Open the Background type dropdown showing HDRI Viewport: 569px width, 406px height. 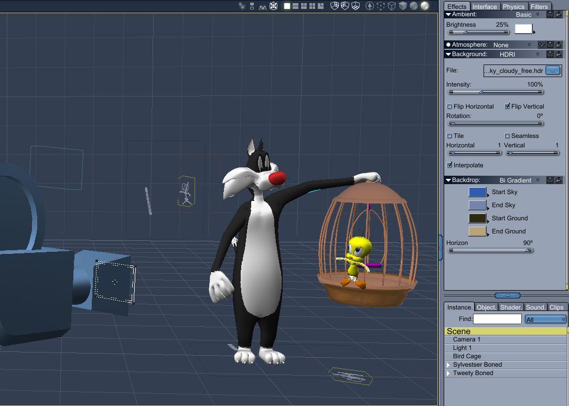click(x=520, y=54)
